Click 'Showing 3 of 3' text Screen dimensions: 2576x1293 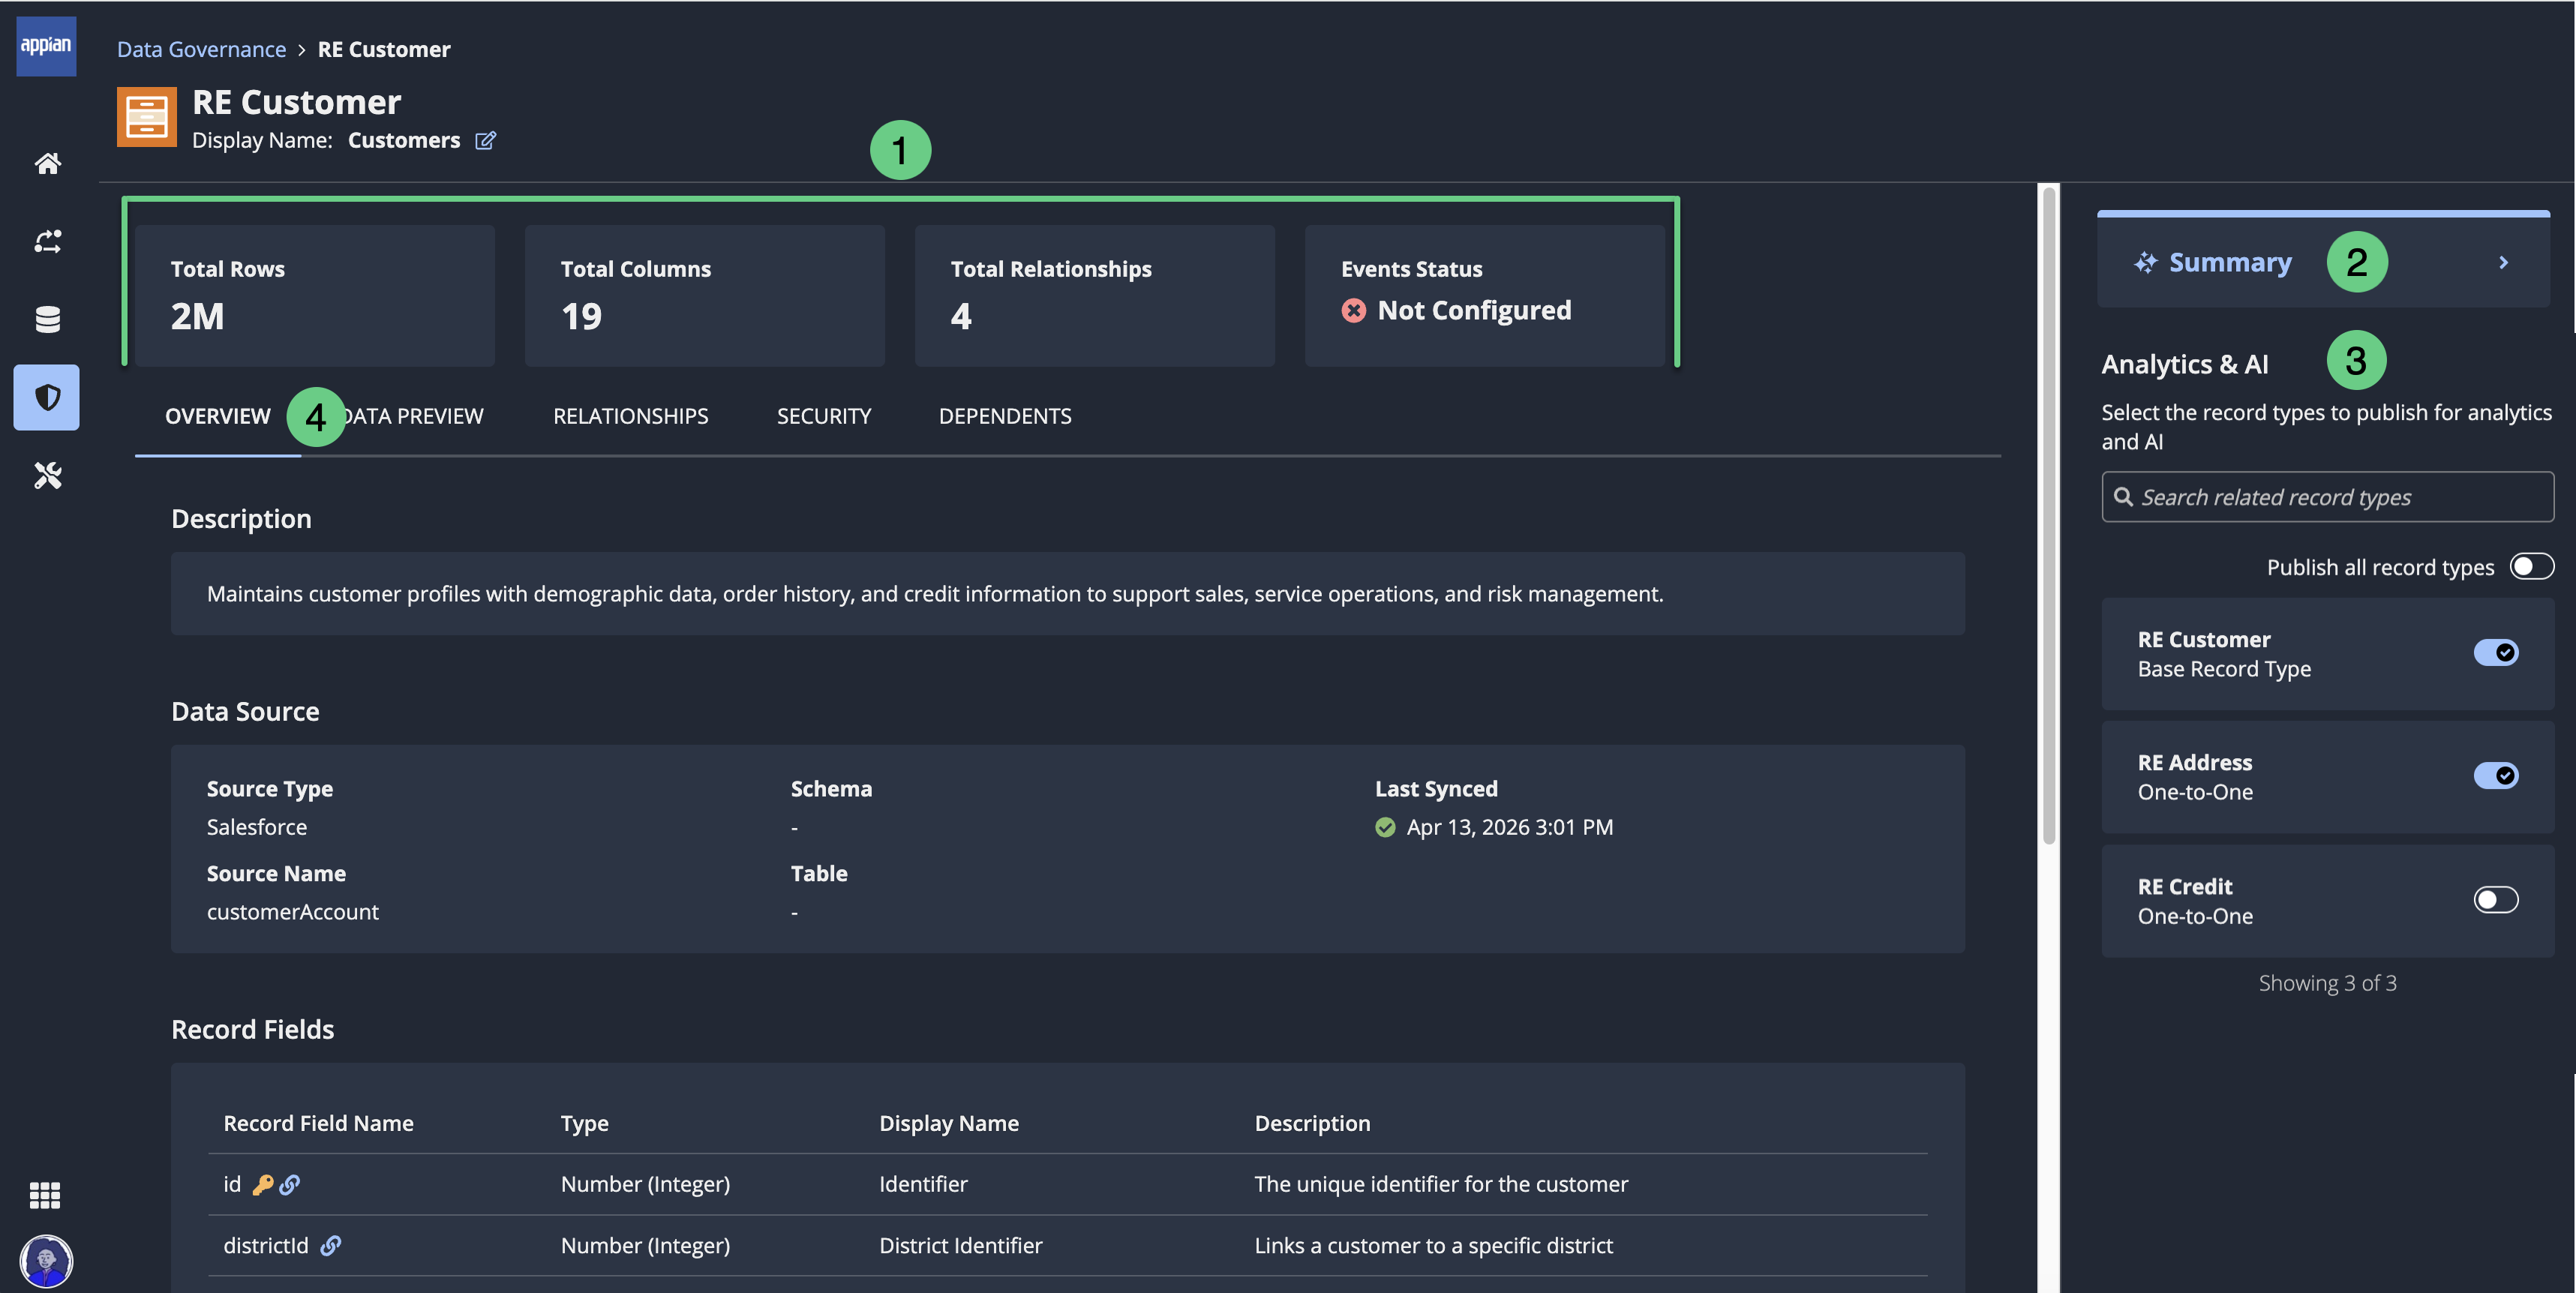tap(2328, 983)
